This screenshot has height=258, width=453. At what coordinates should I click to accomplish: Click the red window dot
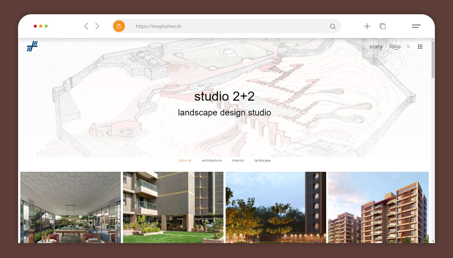(35, 26)
